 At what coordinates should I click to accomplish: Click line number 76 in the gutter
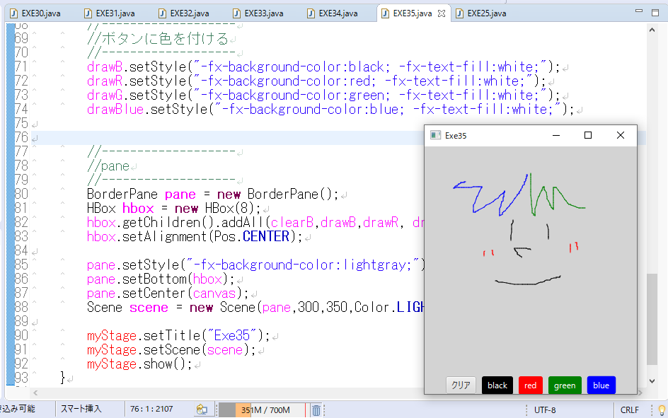[x=21, y=137]
